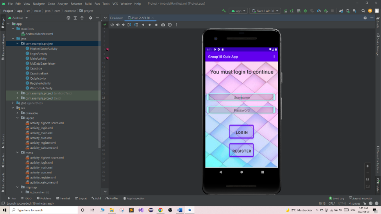381x214 pixels.
Task: Open the App Inspection tool window
Action: (134, 198)
